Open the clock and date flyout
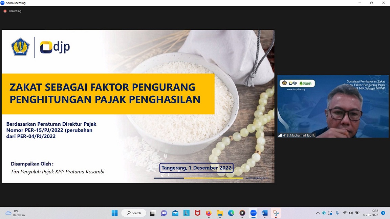 tap(370, 213)
